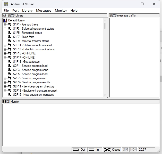Click the S2F13 Equipment constant request message icon
The width and height of the screenshot is (162, 154).
[10, 91]
